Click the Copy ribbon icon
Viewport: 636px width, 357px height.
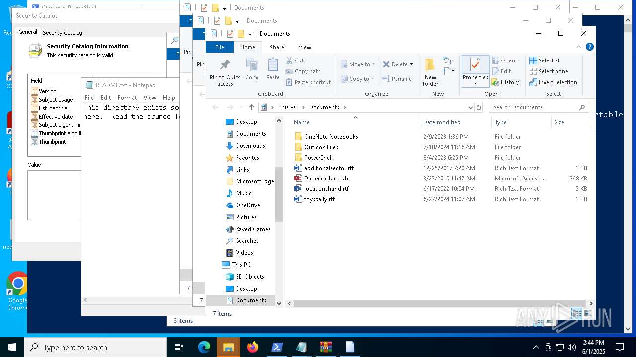point(252,69)
